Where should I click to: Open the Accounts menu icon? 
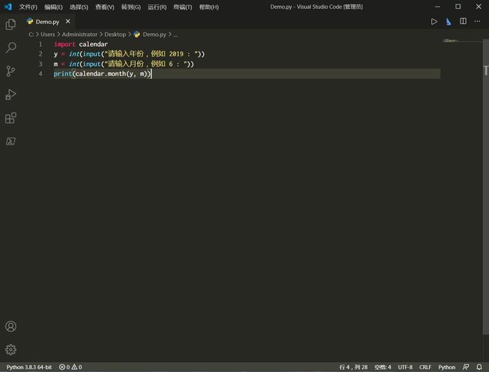click(11, 326)
